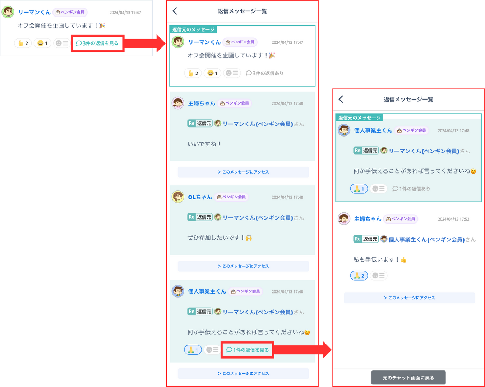Click the message text いいですね！
This screenshot has height=387, width=485.
click(x=204, y=144)
